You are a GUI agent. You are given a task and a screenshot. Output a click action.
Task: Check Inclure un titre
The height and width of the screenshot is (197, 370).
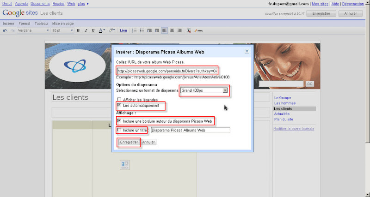(x=119, y=130)
